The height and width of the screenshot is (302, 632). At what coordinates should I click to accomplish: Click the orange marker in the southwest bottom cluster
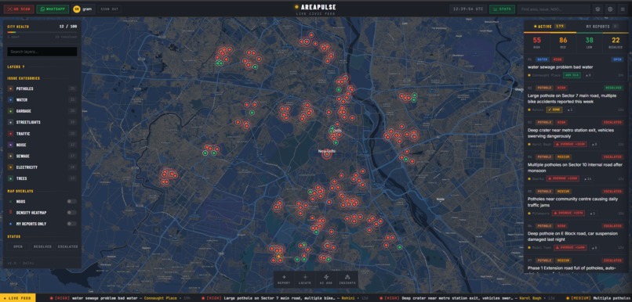pyautogui.click(x=278, y=256)
